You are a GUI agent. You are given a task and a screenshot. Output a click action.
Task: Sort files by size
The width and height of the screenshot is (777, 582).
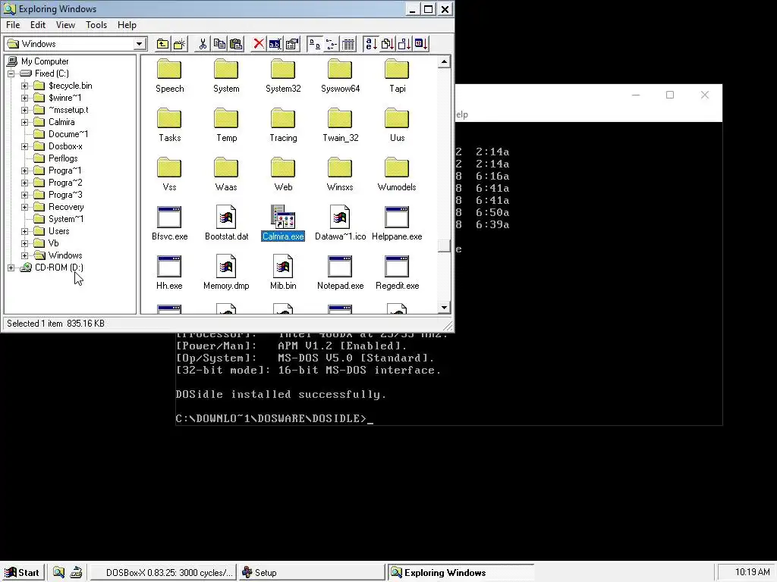pyautogui.click(x=404, y=44)
